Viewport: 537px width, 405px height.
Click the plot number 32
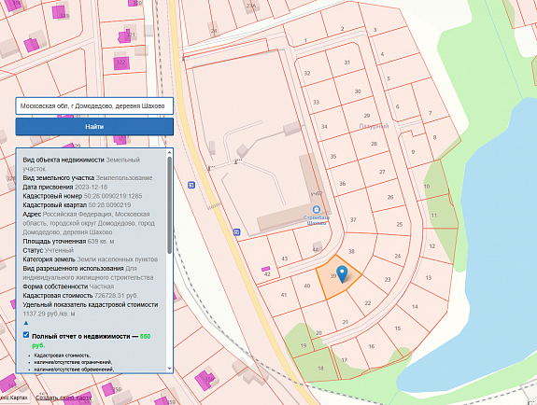pyautogui.click(x=307, y=74)
